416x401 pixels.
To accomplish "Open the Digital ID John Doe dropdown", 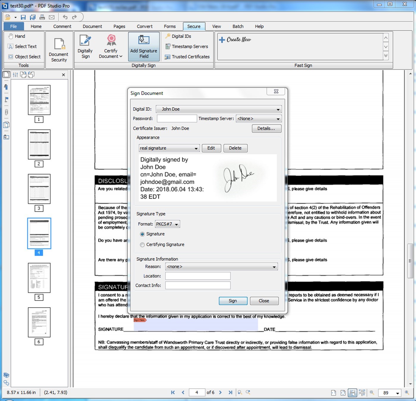I will [219, 109].
